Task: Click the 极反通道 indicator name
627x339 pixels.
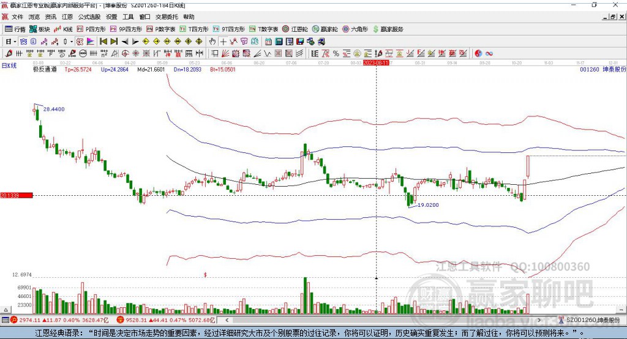Action: coord(45,69)
